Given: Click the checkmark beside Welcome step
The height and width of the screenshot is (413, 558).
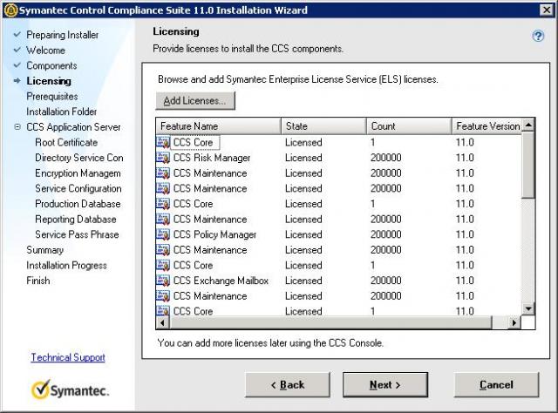Looking at the screenshot, I should pyautogui.click(x=17, y=50).
